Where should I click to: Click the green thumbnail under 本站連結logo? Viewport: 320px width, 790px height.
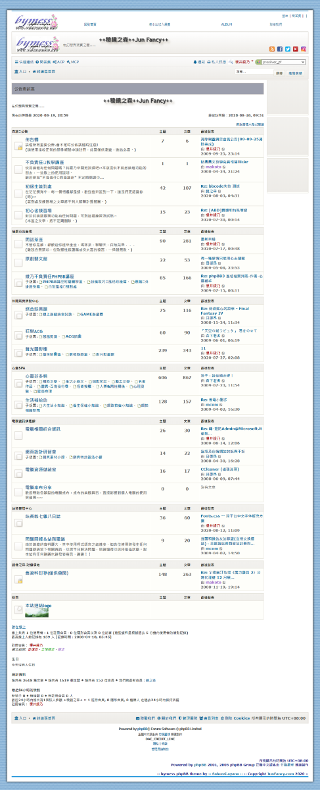click(37, 614)
